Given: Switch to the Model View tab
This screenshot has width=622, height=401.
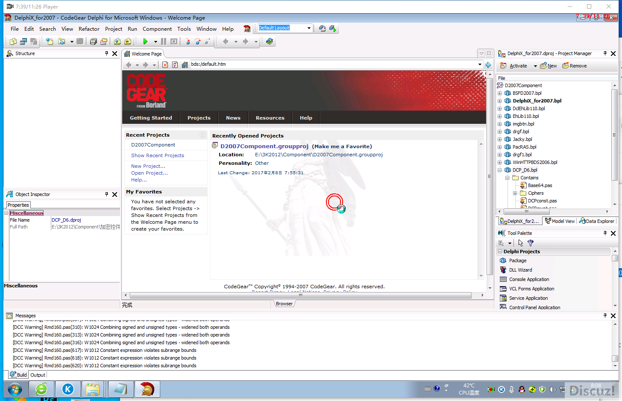Looking at the screenshot, I should pos(560,221).
